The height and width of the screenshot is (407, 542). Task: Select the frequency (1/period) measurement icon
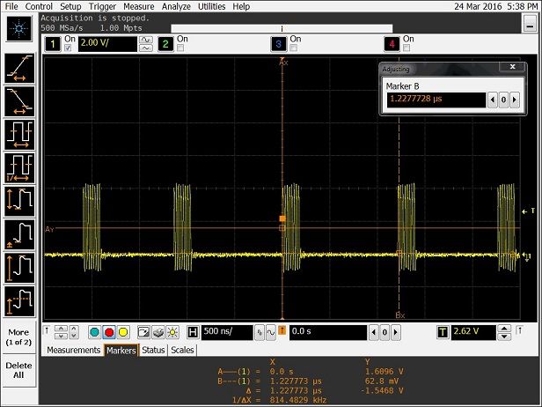pos(19,168)
